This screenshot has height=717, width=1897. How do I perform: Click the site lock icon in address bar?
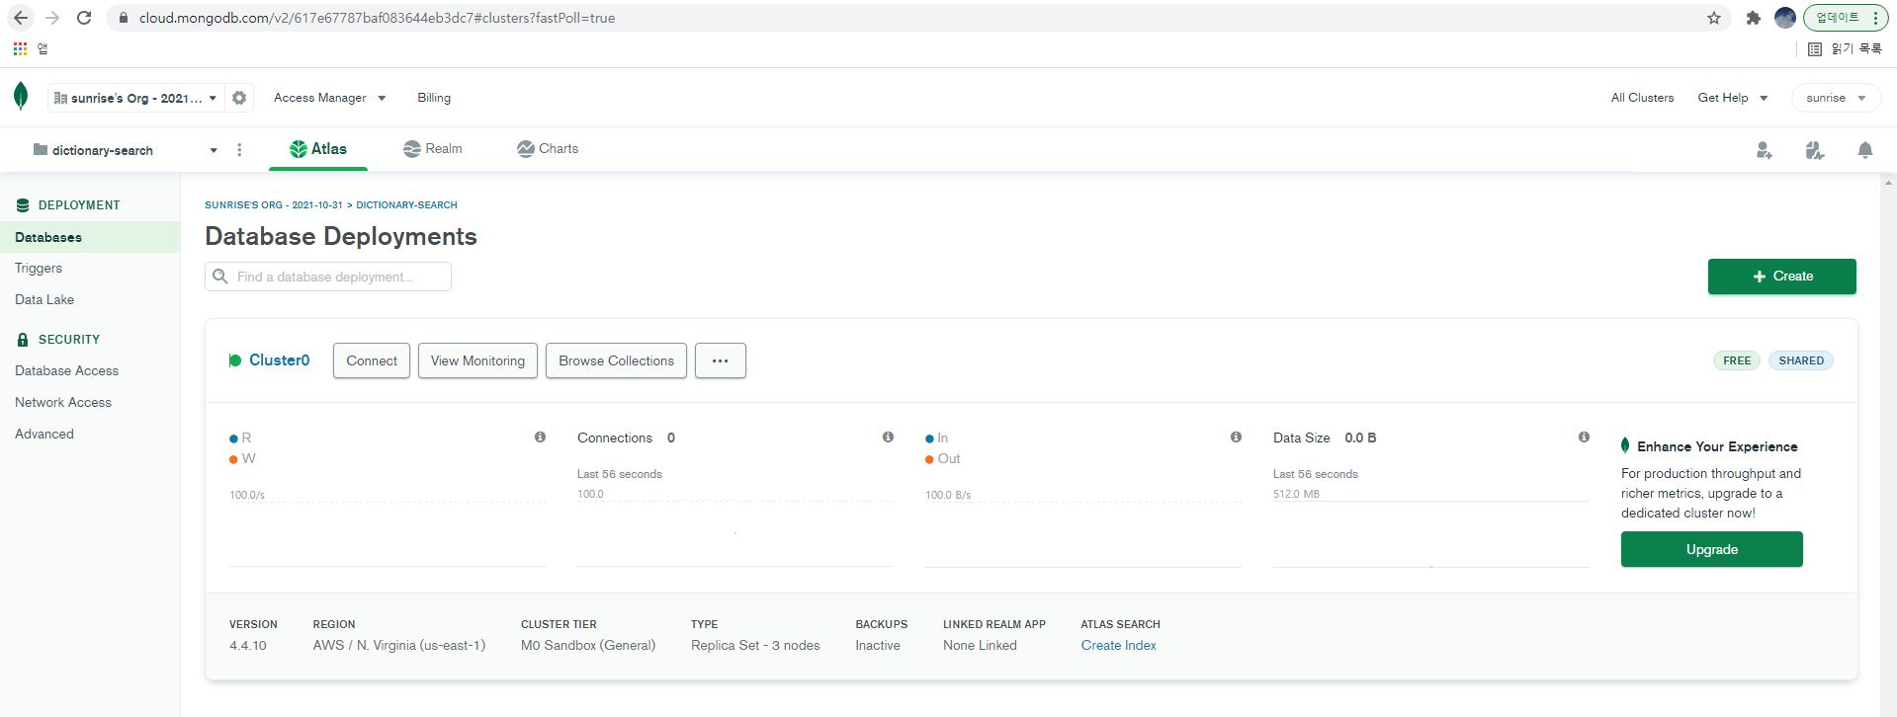[x=124, y=18]
